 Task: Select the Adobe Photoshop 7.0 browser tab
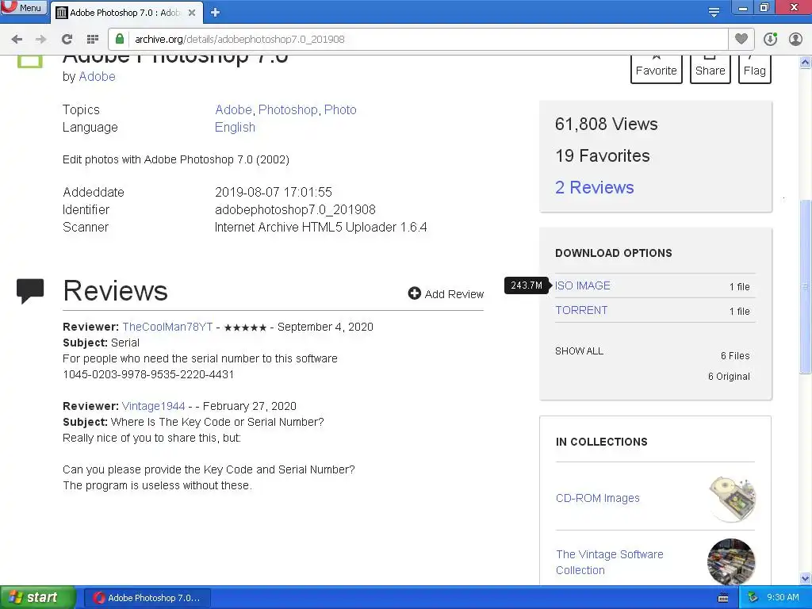(125, 13)
